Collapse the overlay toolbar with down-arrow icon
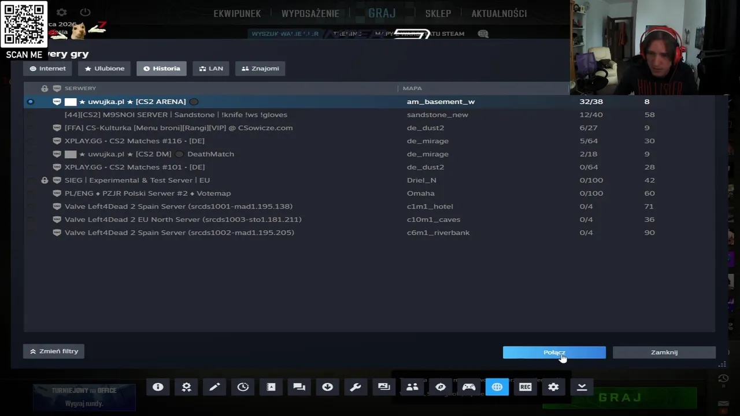Image resolution: width=740 pixels, height=416 pixels. tap(582, 387)
